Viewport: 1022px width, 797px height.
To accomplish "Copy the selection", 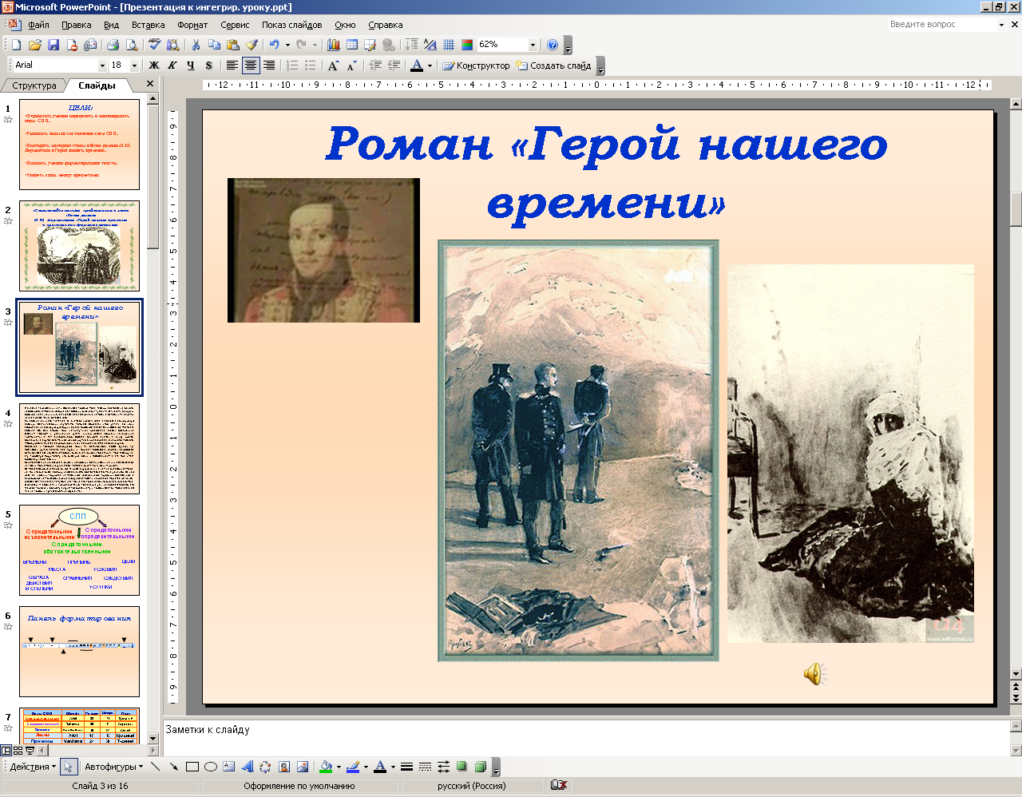I will [214, 45].
